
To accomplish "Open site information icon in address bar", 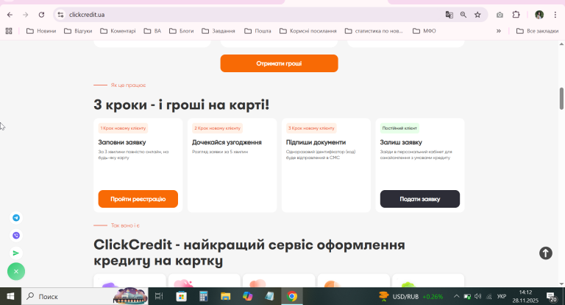I will [60, 15].
